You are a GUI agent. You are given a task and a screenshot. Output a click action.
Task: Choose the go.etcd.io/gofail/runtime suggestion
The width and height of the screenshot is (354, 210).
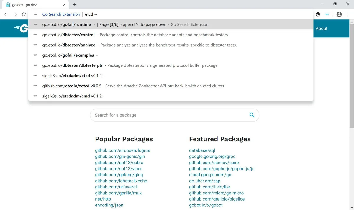(x=171, y=24)
